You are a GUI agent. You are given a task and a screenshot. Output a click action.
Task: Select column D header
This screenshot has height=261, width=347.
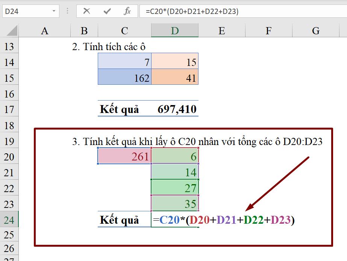pyautogui.click(x=174, y=31)
